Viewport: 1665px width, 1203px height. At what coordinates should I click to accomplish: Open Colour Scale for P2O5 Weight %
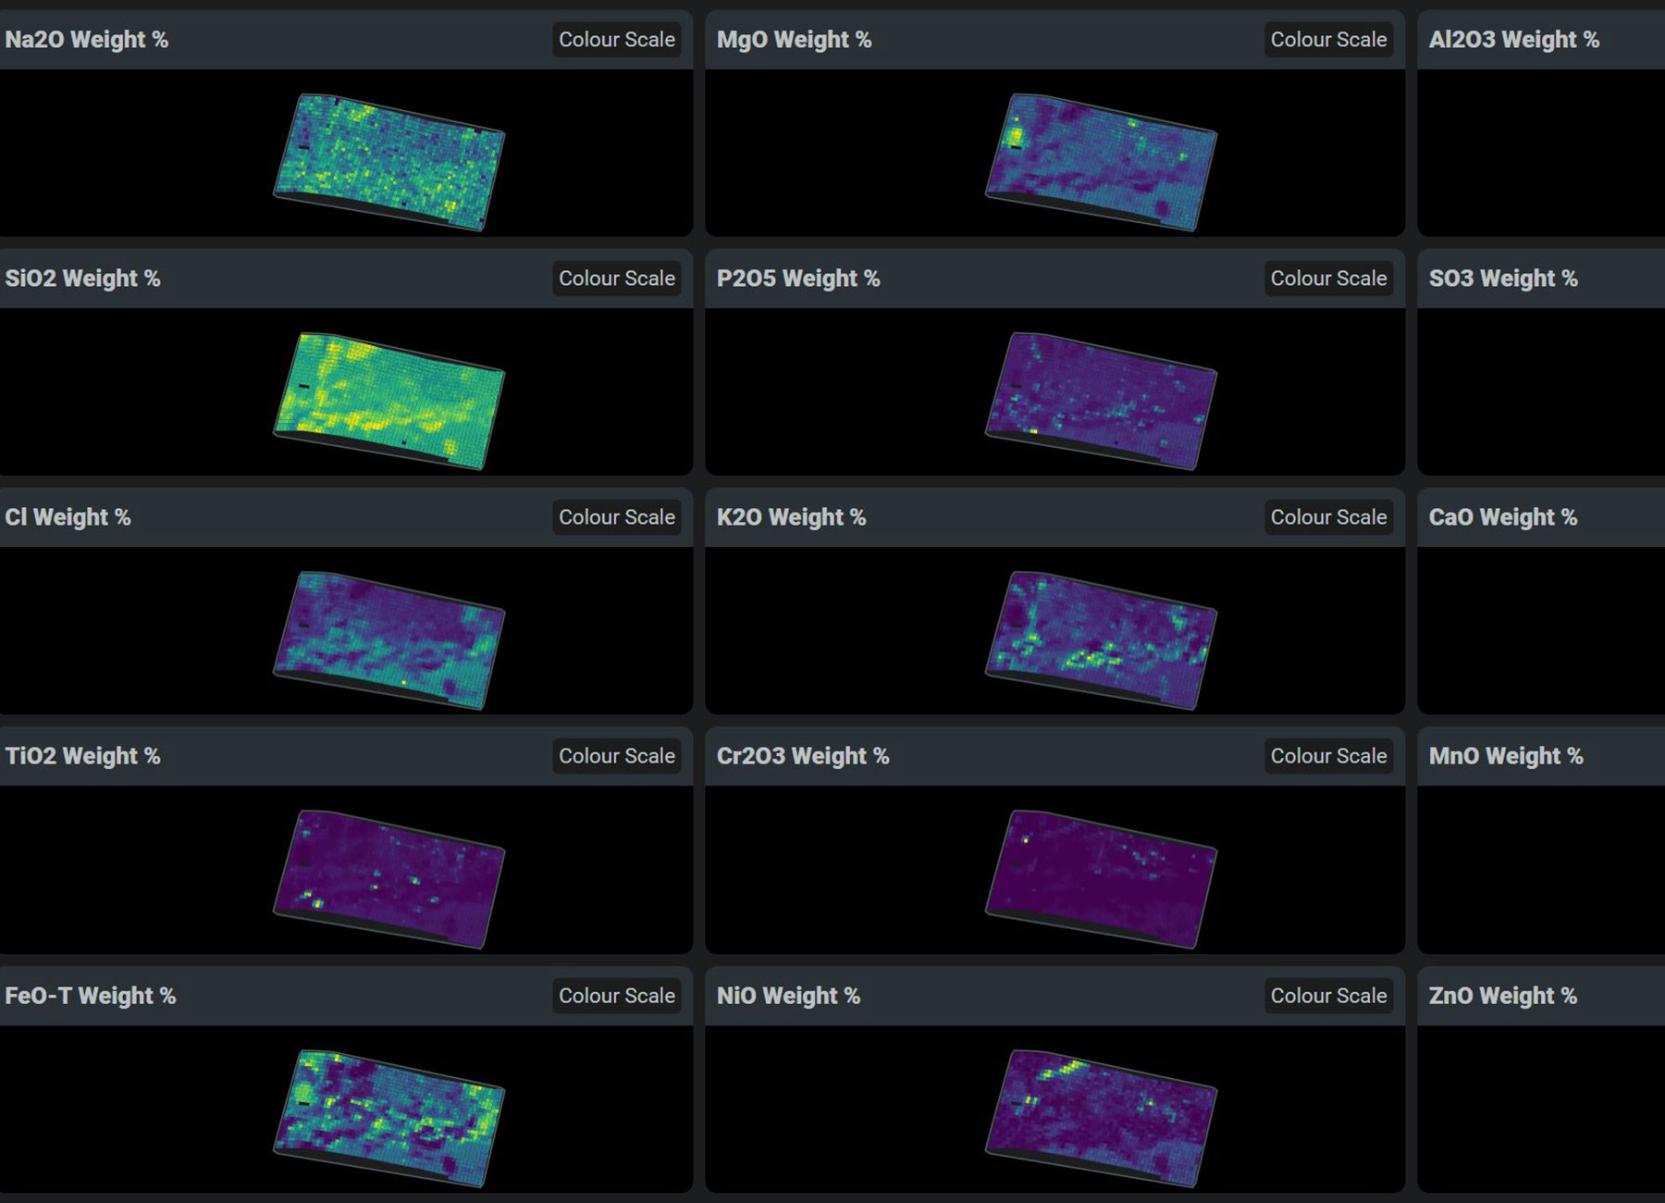click(1327, 279)
